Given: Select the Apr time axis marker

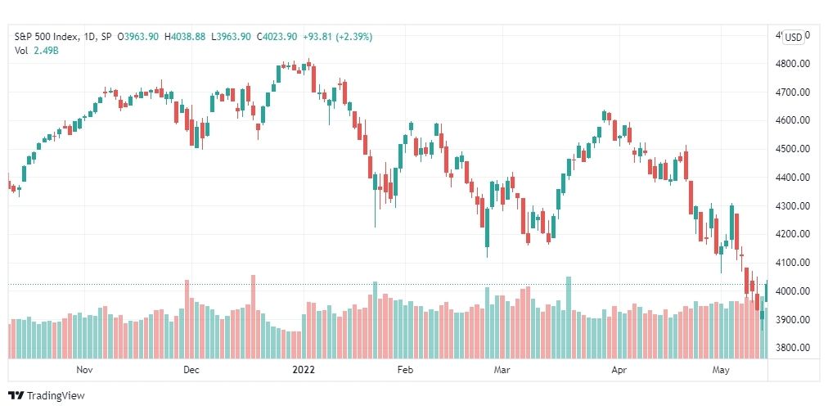Looking at the screenshot, I should click(x=619, y=370).
